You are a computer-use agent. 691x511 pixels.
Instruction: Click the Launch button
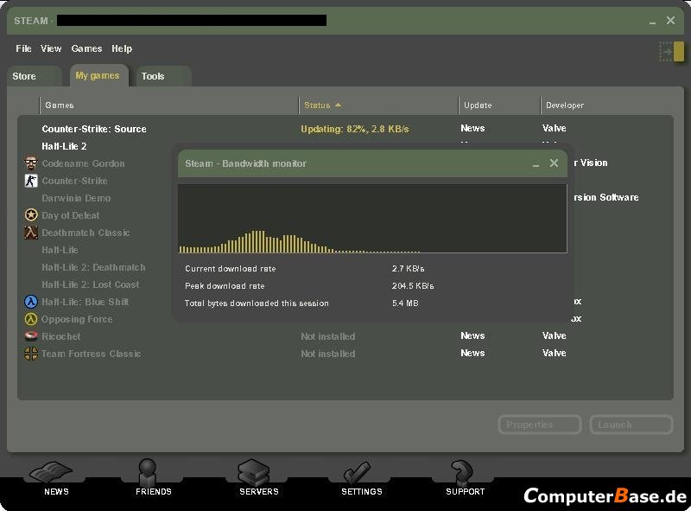[631, 425]
